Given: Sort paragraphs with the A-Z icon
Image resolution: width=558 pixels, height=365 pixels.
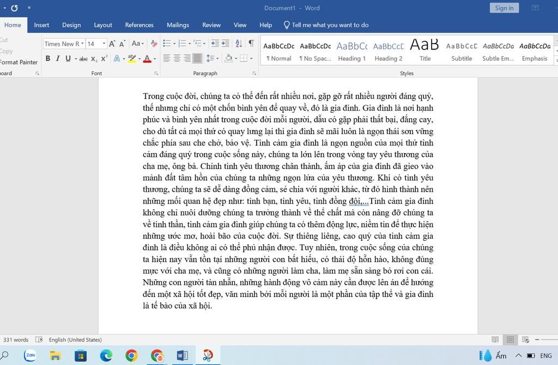Looking at the screenshot, I should pos(239,44).
